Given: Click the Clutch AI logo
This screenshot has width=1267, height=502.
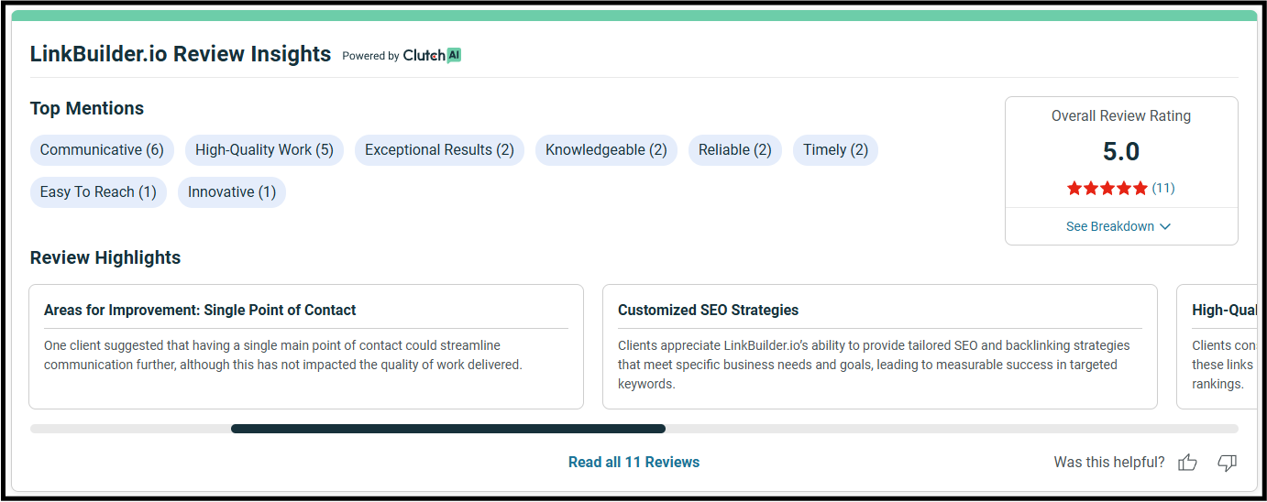Looking at the screenshot, I should point(432,55).
